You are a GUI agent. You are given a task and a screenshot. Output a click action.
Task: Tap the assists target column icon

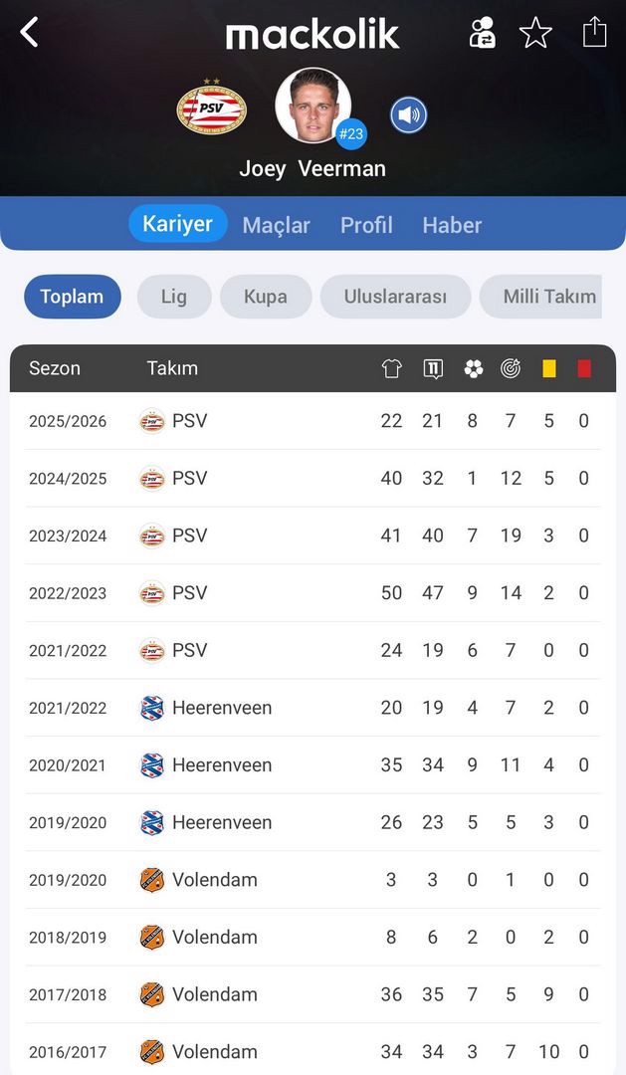click(511, 368)
